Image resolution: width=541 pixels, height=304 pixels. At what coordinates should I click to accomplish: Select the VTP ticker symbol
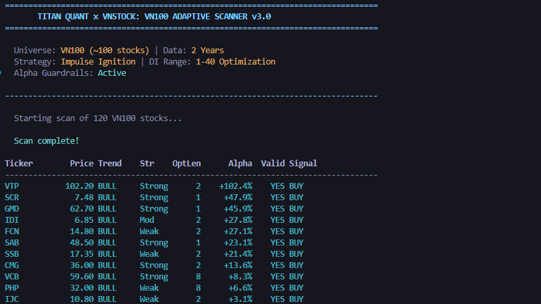[x=12, y=186]
